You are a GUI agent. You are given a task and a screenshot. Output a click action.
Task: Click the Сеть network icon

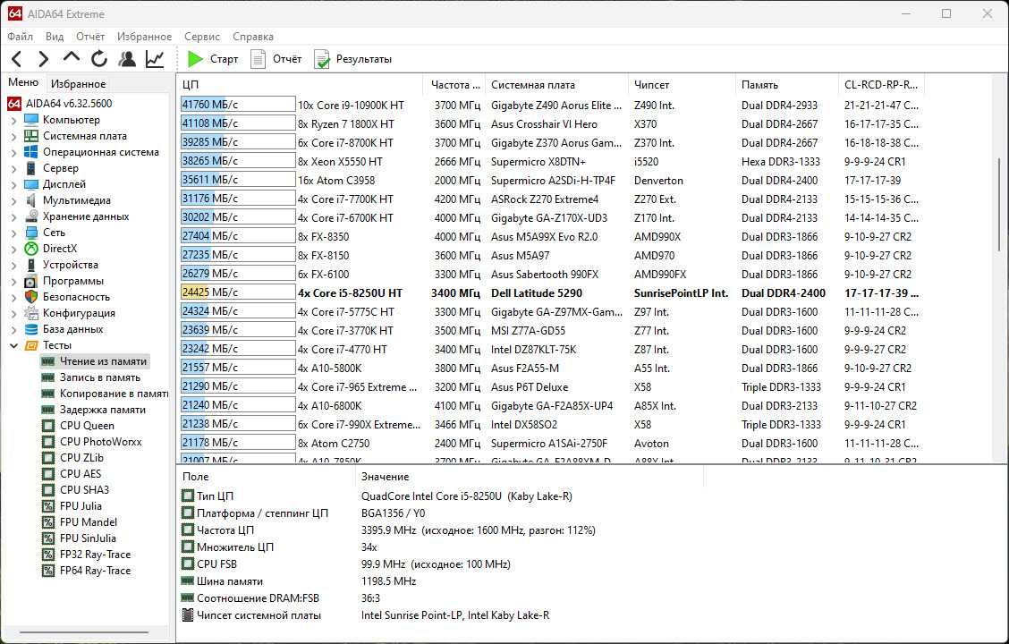[x=31, y=233]
